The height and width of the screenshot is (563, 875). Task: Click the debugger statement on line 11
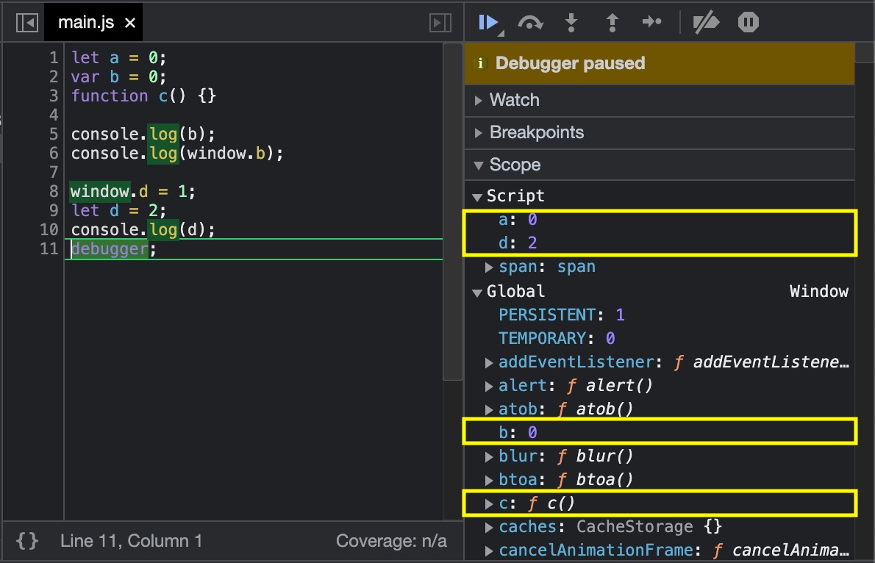pos(114,249)
